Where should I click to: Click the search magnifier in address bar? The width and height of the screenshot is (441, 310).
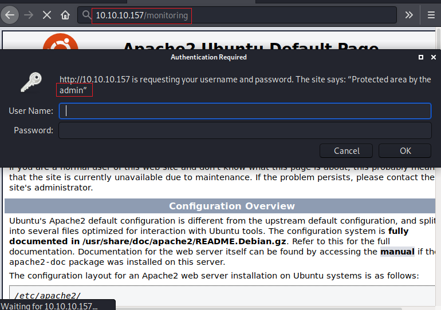click(86, 15)
